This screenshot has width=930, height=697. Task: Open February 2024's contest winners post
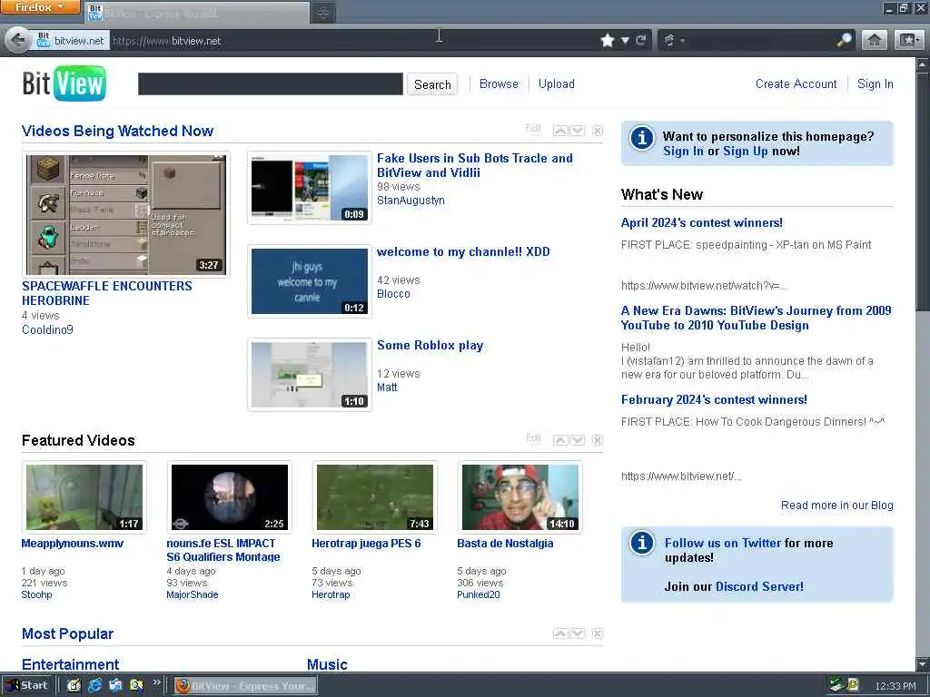(x=714, y=399)
